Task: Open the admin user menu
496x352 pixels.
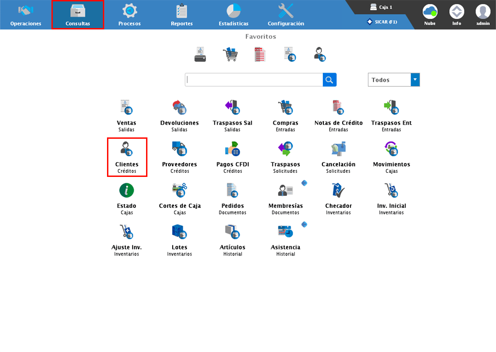Action: tap(483, 14)
